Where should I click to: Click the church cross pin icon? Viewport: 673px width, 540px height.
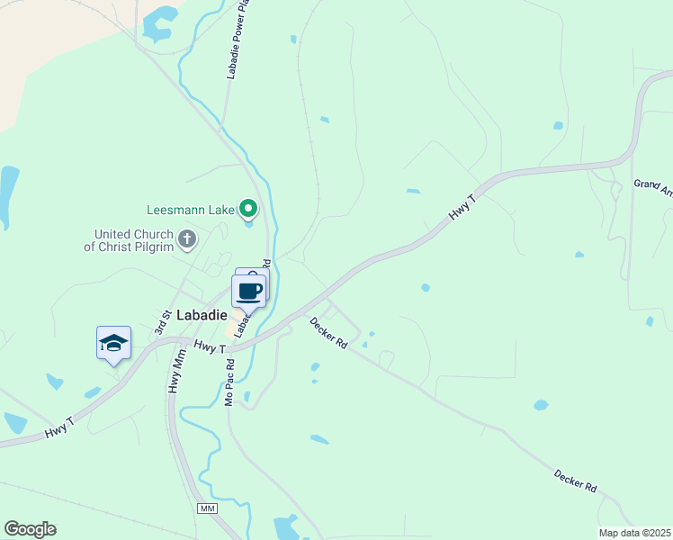(x=187, y=239)
